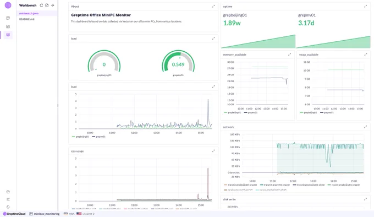The image size is (374, 217).
Task: Click the grepmv01 load gauge showing 0.549
Action: coord(178,61)
